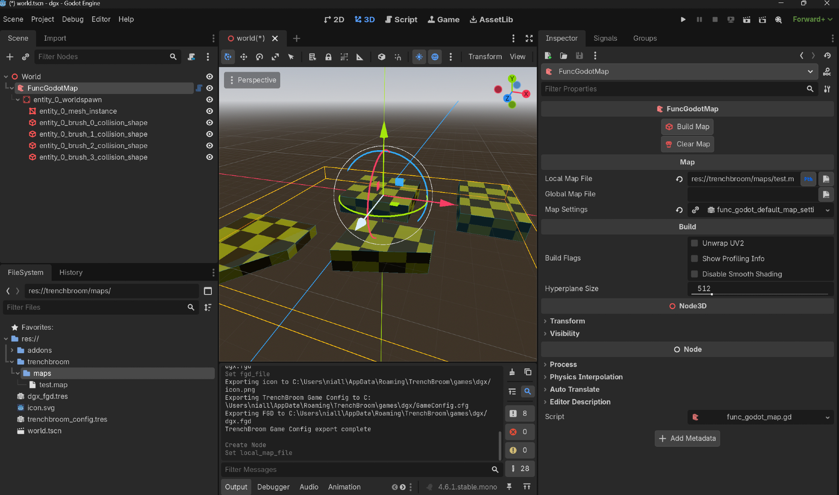Viewport: 839px width, 495px height.
Task: Click the Build Map button
Action: [x=687, y=127]
